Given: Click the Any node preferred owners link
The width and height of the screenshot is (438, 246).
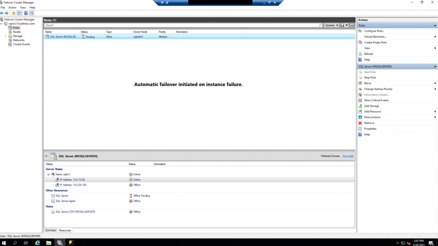Looking at the screenshot, I should [x=348, y=156].
